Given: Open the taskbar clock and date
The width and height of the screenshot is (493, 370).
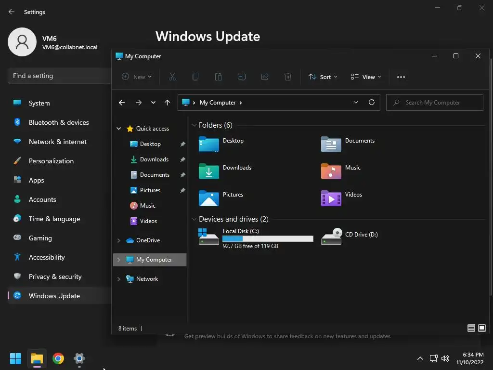Looking at the screenshot, I should tap(470, 358).
